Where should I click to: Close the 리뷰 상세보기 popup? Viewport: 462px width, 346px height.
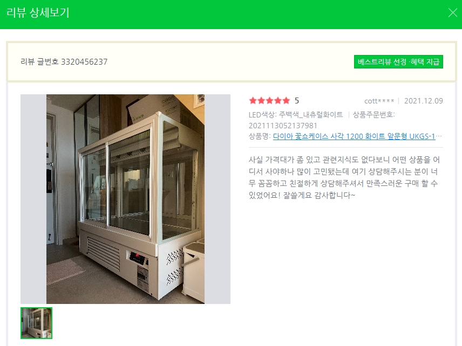(453, 12)
